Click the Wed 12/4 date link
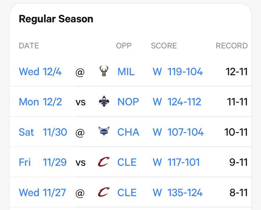 [x=40, y=72]
